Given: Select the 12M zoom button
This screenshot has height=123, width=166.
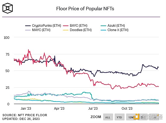Looking at the screenshot, I should pyautogui.click(x=131, y=117).
